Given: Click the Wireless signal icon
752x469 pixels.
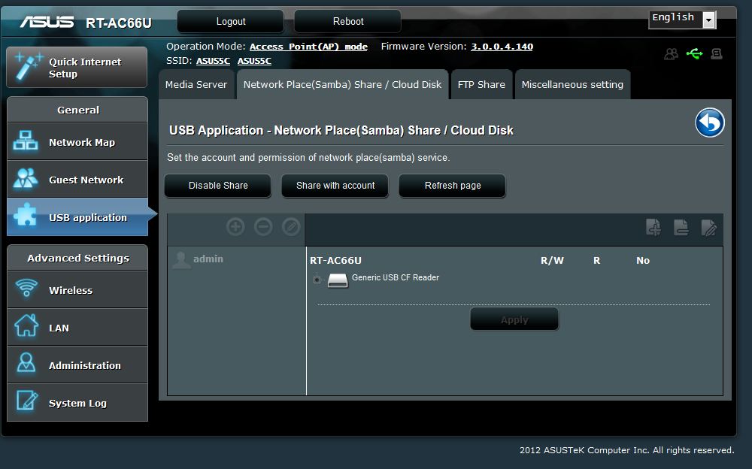Looking at the screenshot, I should [26, 288].
